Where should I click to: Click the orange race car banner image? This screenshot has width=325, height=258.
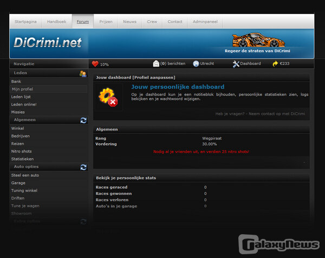point(258,39)
